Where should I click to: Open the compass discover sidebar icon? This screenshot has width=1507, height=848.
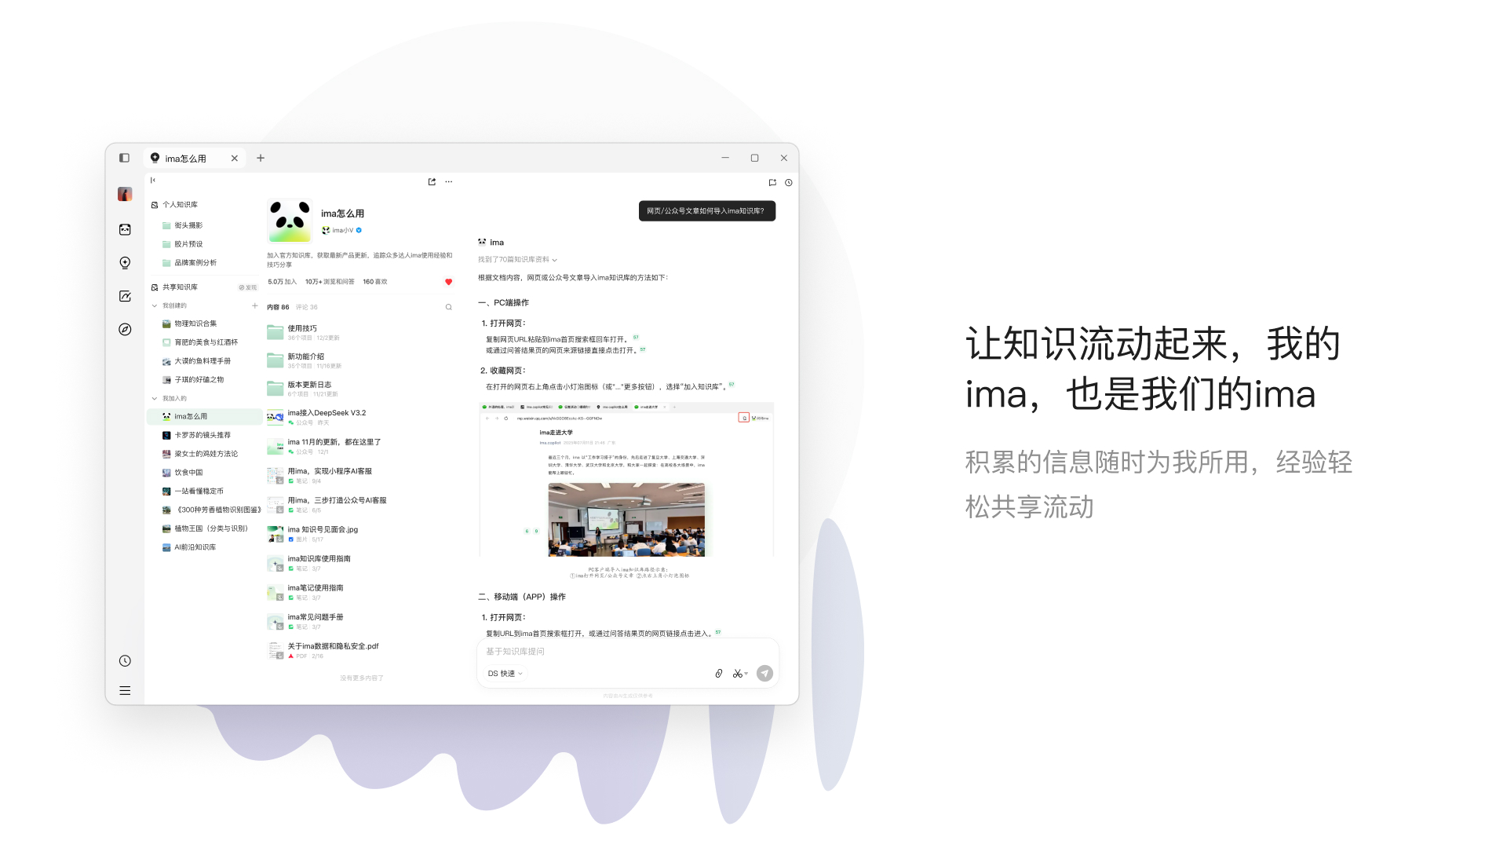pos(125,330)
